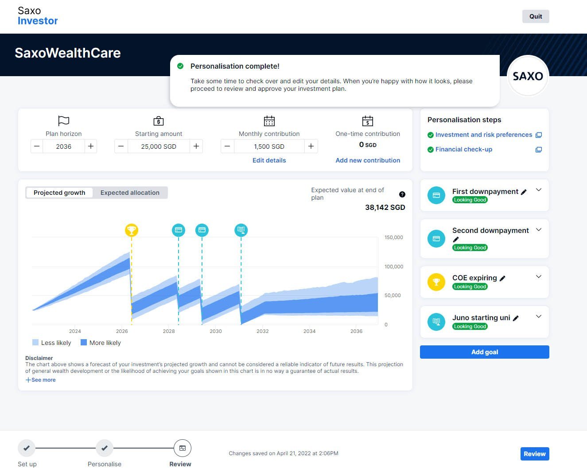
Task: Click the COE expiring trophy icon
Action: click(x=436, y=282)
